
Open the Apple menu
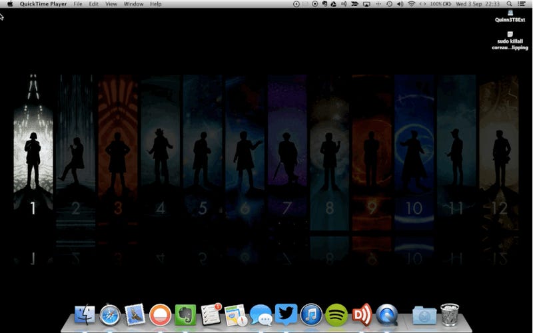[x=10, y=4]
